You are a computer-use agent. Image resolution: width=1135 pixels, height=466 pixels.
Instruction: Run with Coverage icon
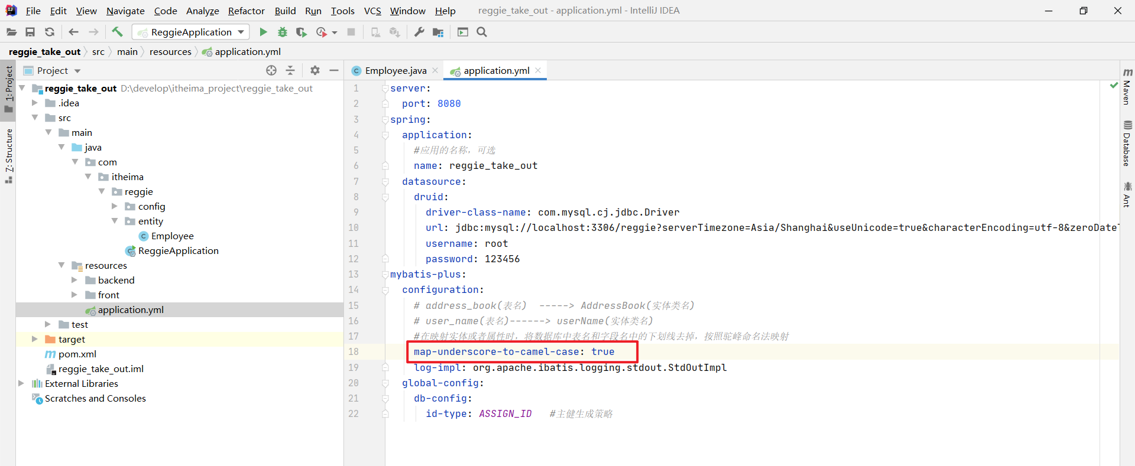click(301, 32)
